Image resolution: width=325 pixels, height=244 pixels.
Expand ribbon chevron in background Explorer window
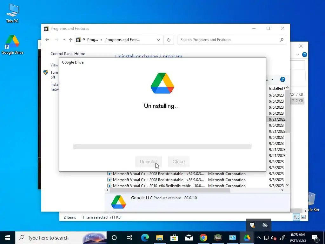pos(298,55)
